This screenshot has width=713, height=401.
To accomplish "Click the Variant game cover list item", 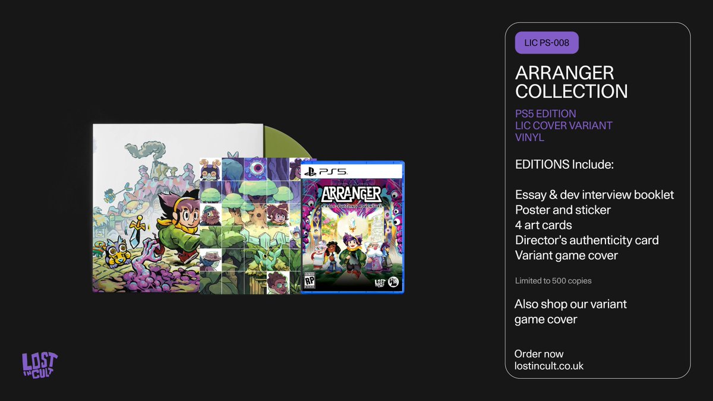I will click(x=567, y=255).
